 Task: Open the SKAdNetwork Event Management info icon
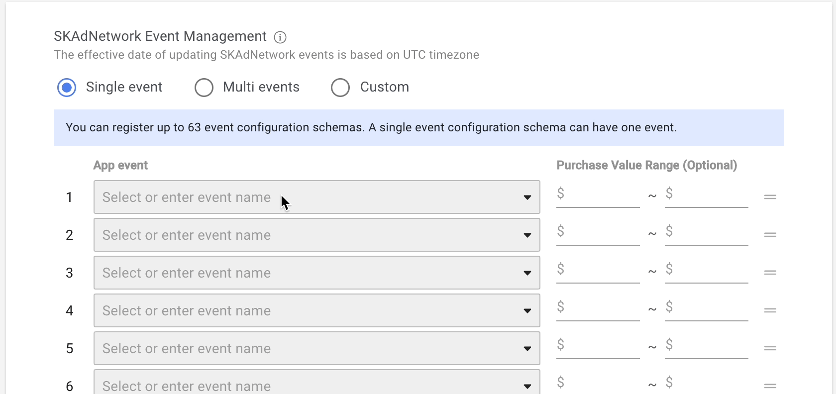pos(280,37)
